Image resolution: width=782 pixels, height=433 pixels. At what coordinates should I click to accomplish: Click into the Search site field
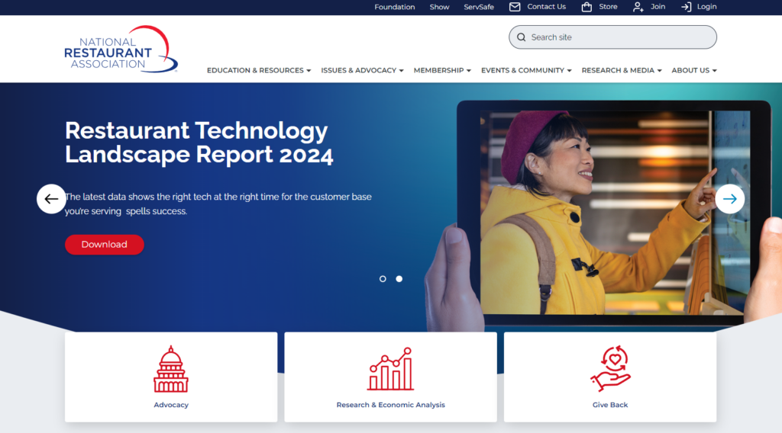pyautogui.click(x=619, y=37)
